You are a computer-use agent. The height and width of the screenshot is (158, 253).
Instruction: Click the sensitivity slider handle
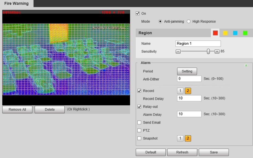(x=208, y=51)
